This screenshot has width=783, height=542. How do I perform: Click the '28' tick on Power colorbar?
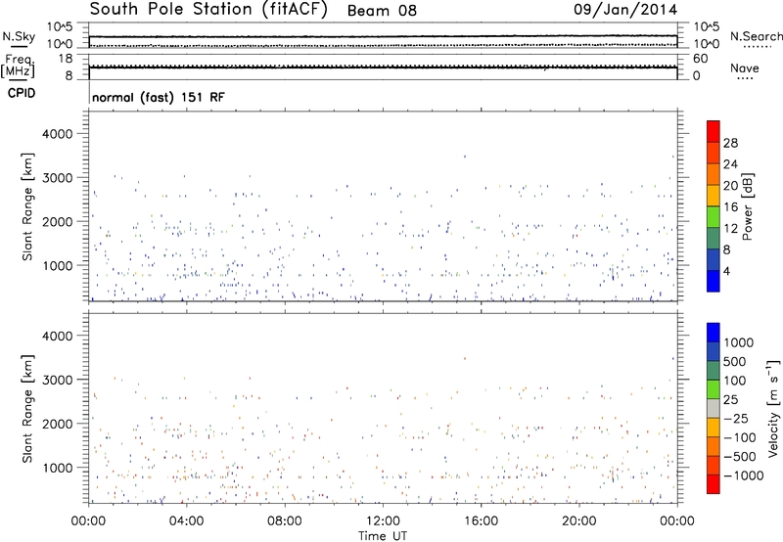click(x=730, y=143)
